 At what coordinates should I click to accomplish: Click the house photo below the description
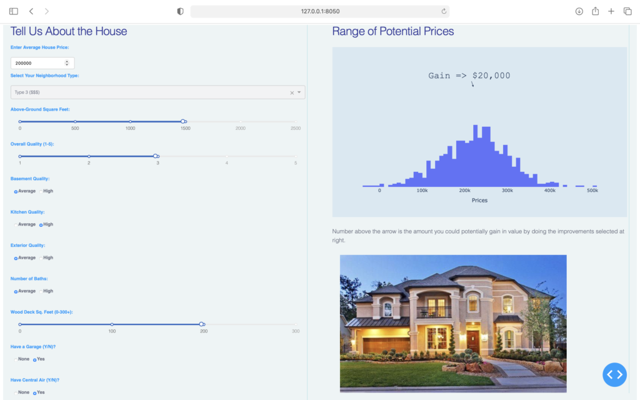[453, 323]
